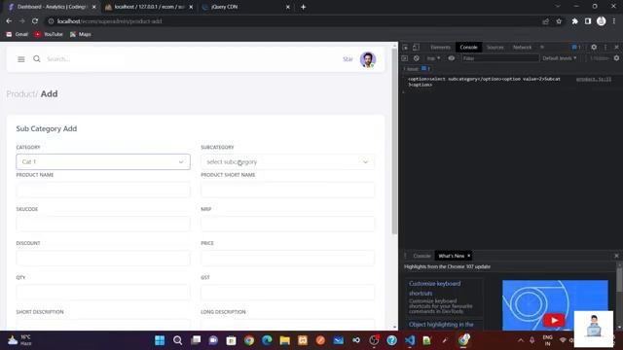This screenshot has width=623, height=350.
Task: Open the console context 'top' dropdown
Action: 433,58
